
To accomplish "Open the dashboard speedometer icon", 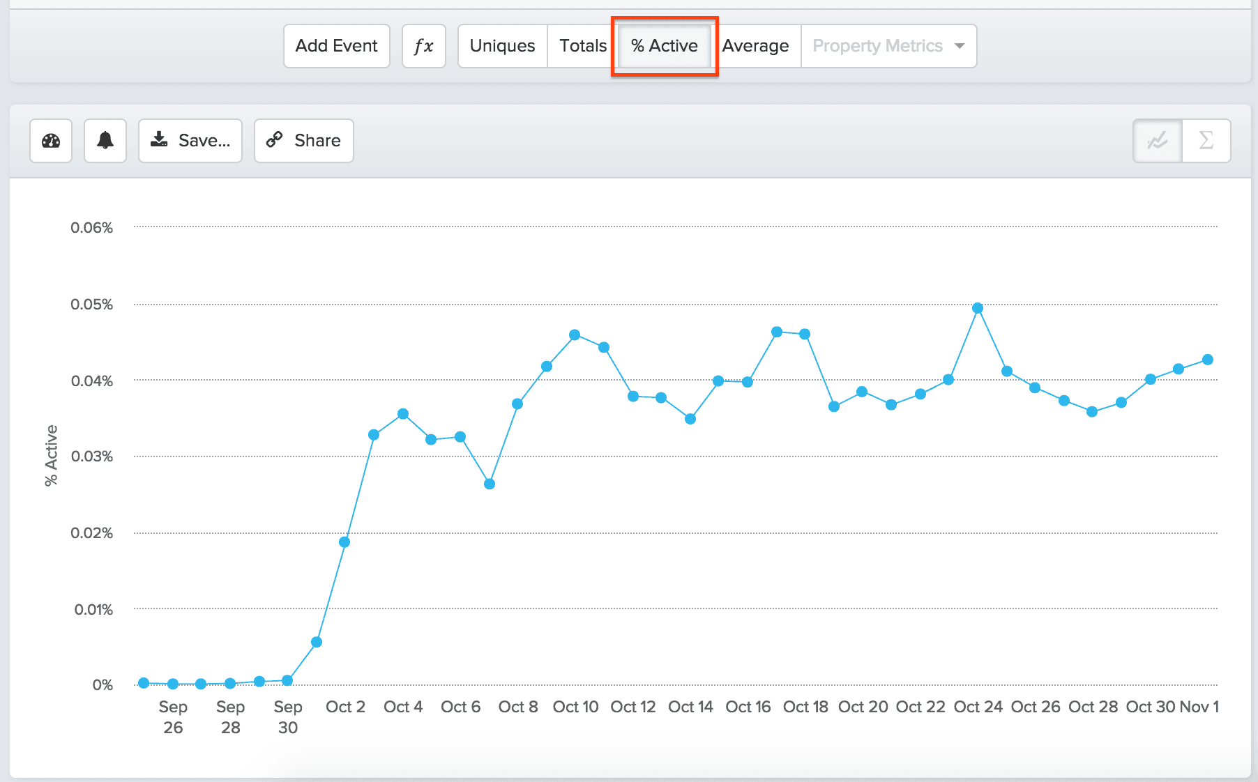I will (x=50, y=141).
